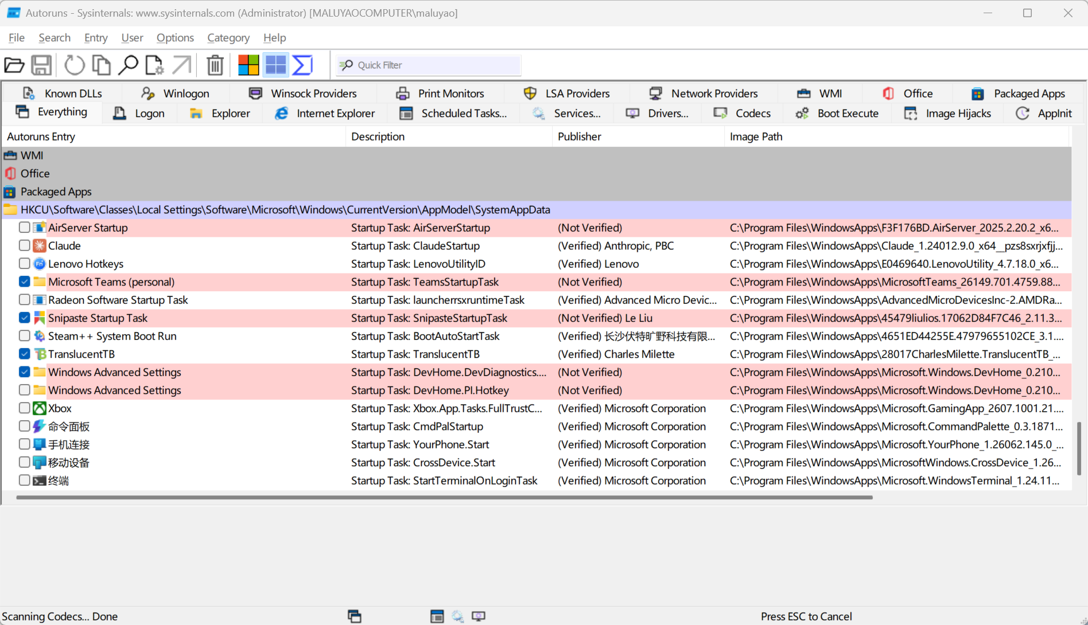The width and height of the screenshot is (1088, 625).
Task: Switch to the Services tab
Action: coord(566,114)
